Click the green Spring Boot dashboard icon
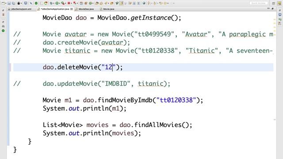Viewport: 283px width, 159px height. [36, 3]
